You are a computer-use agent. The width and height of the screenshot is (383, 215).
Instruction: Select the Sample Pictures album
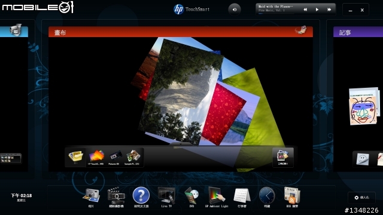point(132,158)
